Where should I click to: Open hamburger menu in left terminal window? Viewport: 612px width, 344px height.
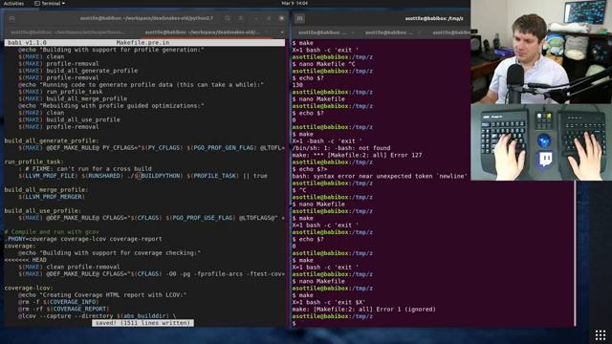(241, 18)
